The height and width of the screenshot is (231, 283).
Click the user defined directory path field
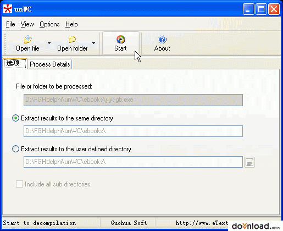click(133, 162)
